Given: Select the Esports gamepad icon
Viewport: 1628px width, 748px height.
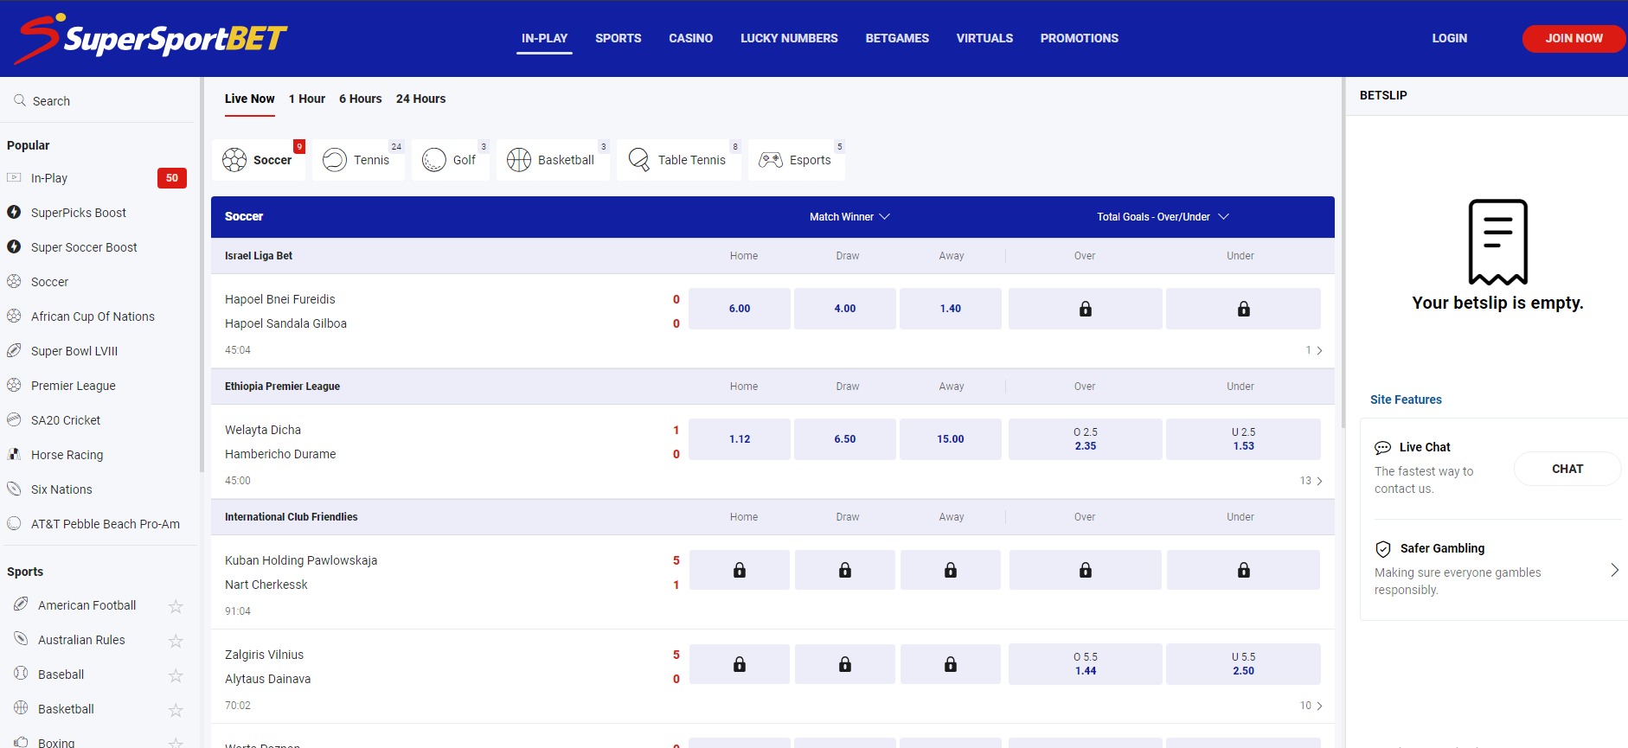Looking at the screenshot, I should click(x=770, y=160).
